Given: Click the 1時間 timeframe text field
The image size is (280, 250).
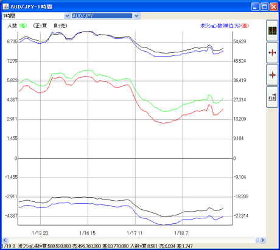Looking at the screenshot, I should point(33,16).
